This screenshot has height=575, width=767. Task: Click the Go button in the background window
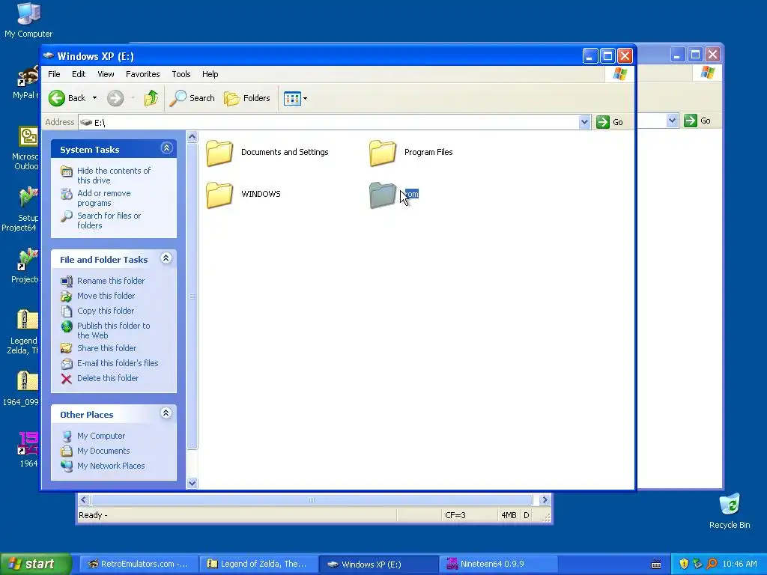click(697, 121)
